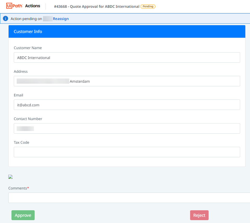This screenshot has width=250, height=223.
Task: Open the Actions home label
Action: tap(33, 6)
